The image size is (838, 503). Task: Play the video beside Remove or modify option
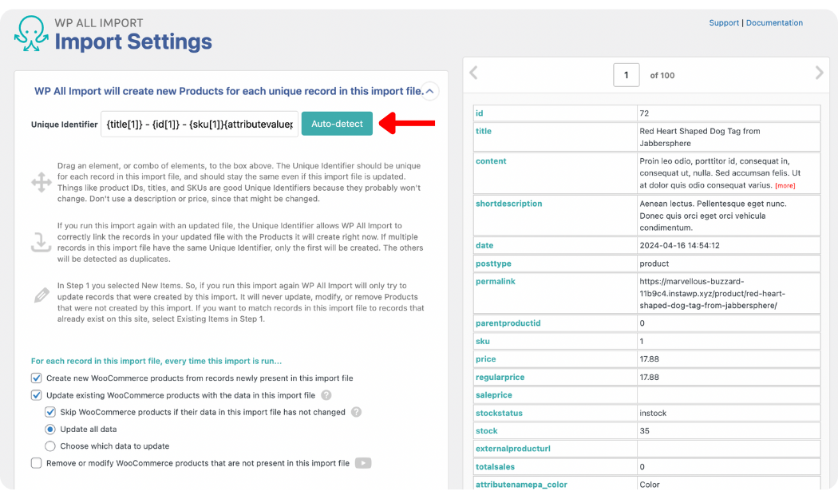[x=363, y=463]
